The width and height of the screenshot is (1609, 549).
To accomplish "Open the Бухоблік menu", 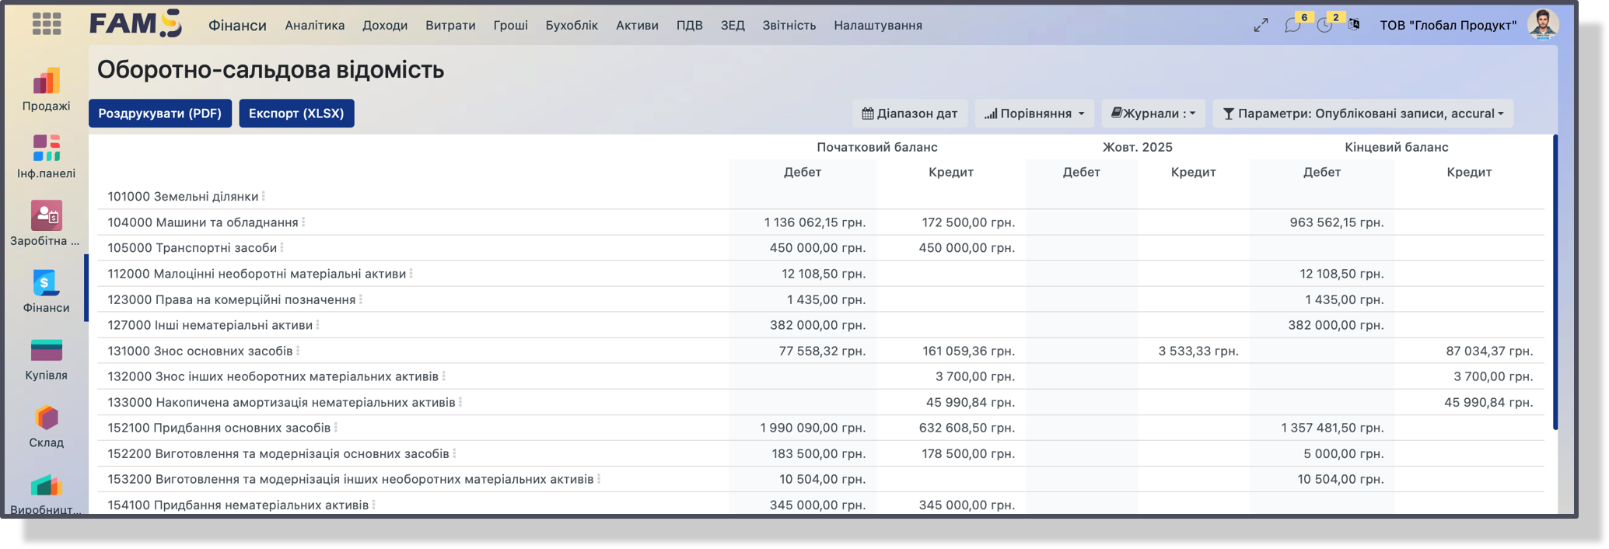I will point(572,25).
